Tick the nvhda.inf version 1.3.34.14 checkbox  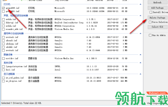4,26
